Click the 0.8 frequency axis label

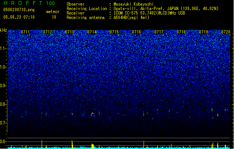click(x=3, y=104)
